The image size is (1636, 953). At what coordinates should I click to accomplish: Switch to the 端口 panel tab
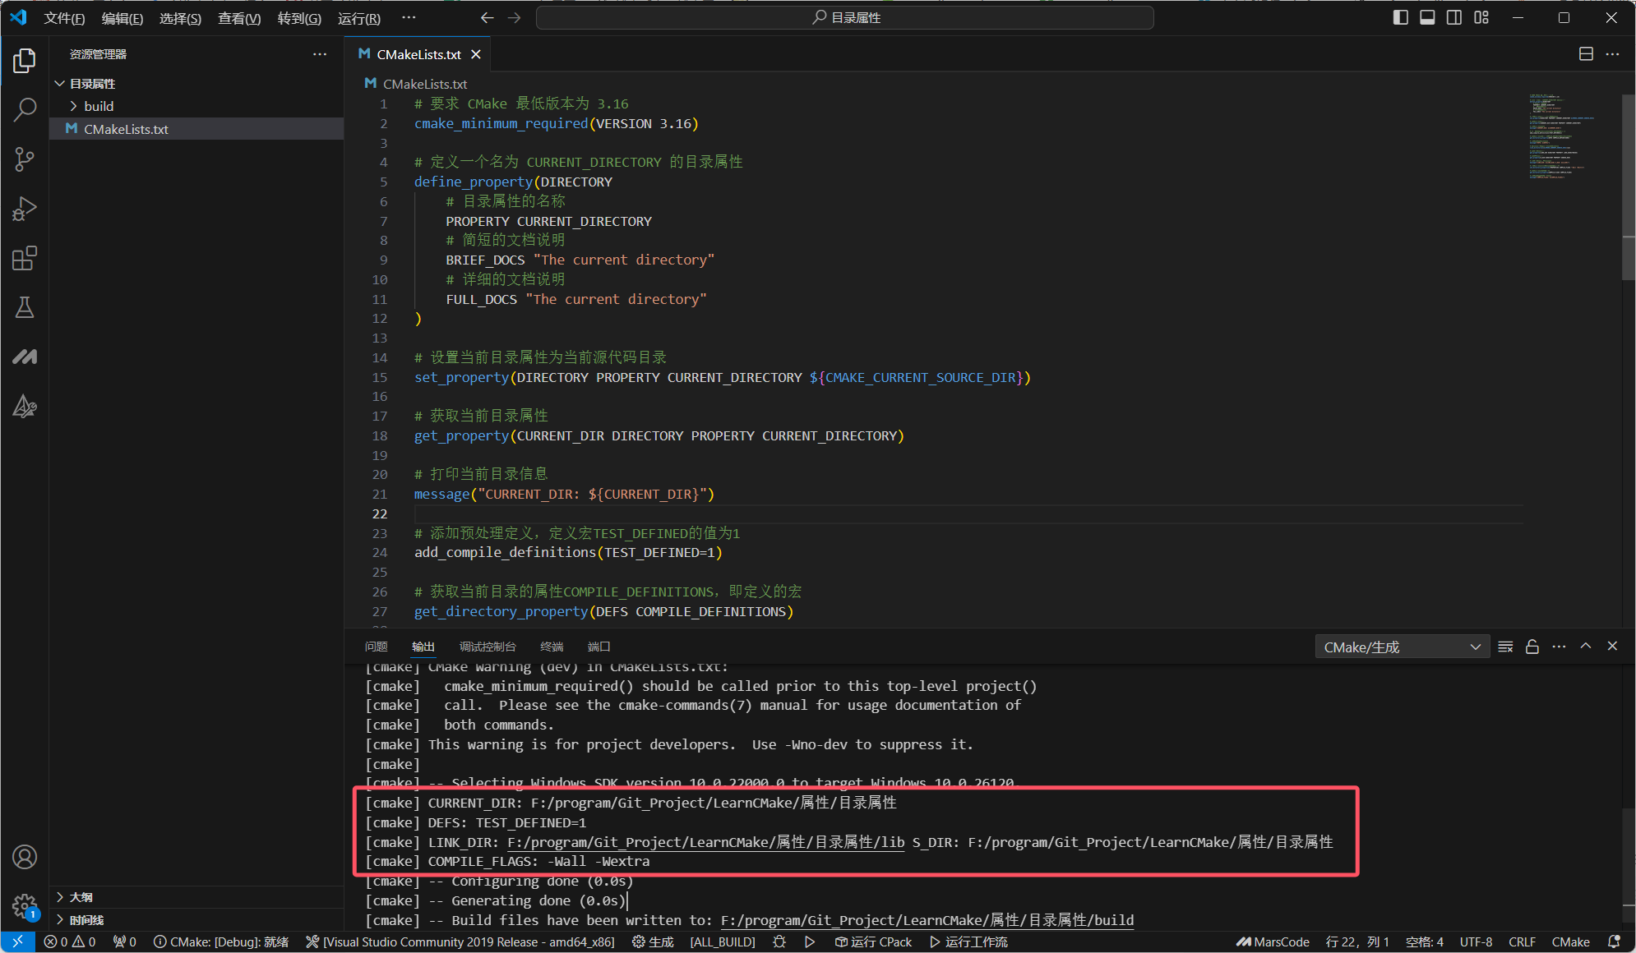tap(599, 647)
